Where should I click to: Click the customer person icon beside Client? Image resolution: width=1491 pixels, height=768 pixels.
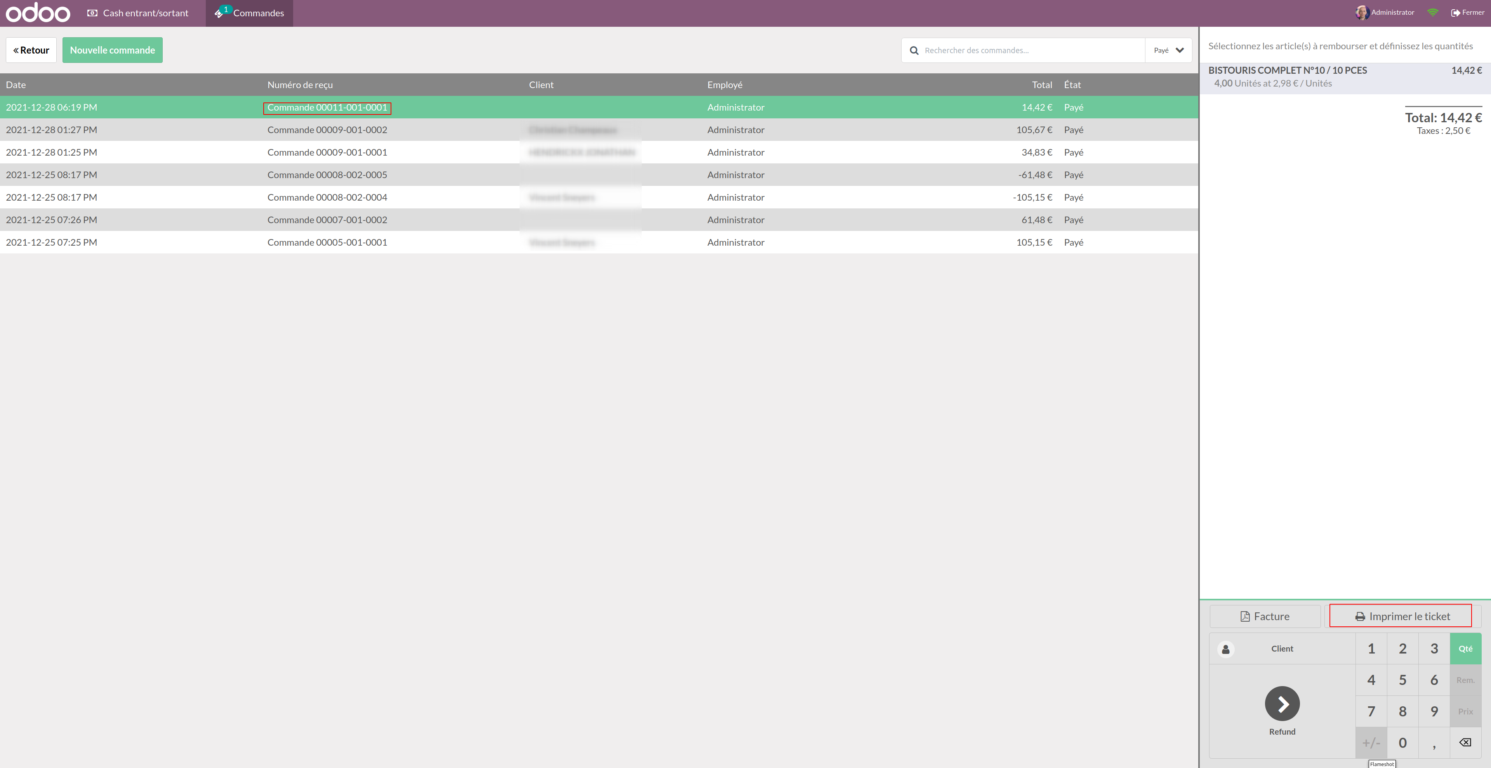tap(1225, 649)
